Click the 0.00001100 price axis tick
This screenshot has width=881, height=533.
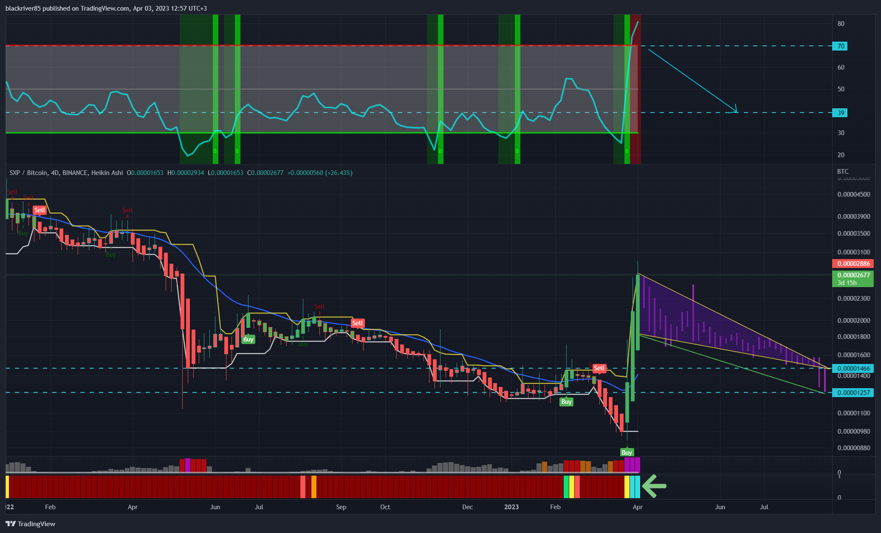pyautogui.click(x=854, y=413)
